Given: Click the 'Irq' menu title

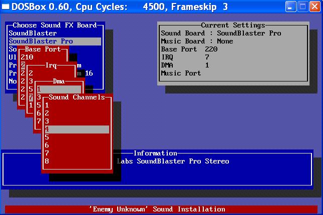Looking at the screenshot, I should [51, 65].
